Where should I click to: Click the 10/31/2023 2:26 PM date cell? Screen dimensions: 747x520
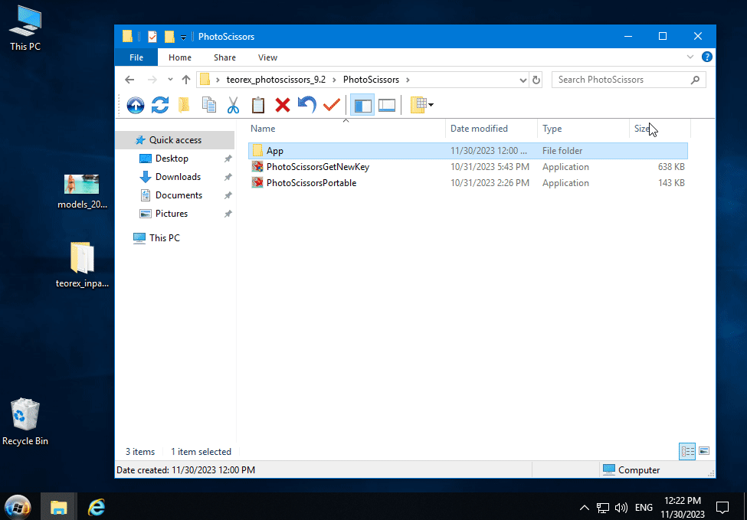pos(490,183)
